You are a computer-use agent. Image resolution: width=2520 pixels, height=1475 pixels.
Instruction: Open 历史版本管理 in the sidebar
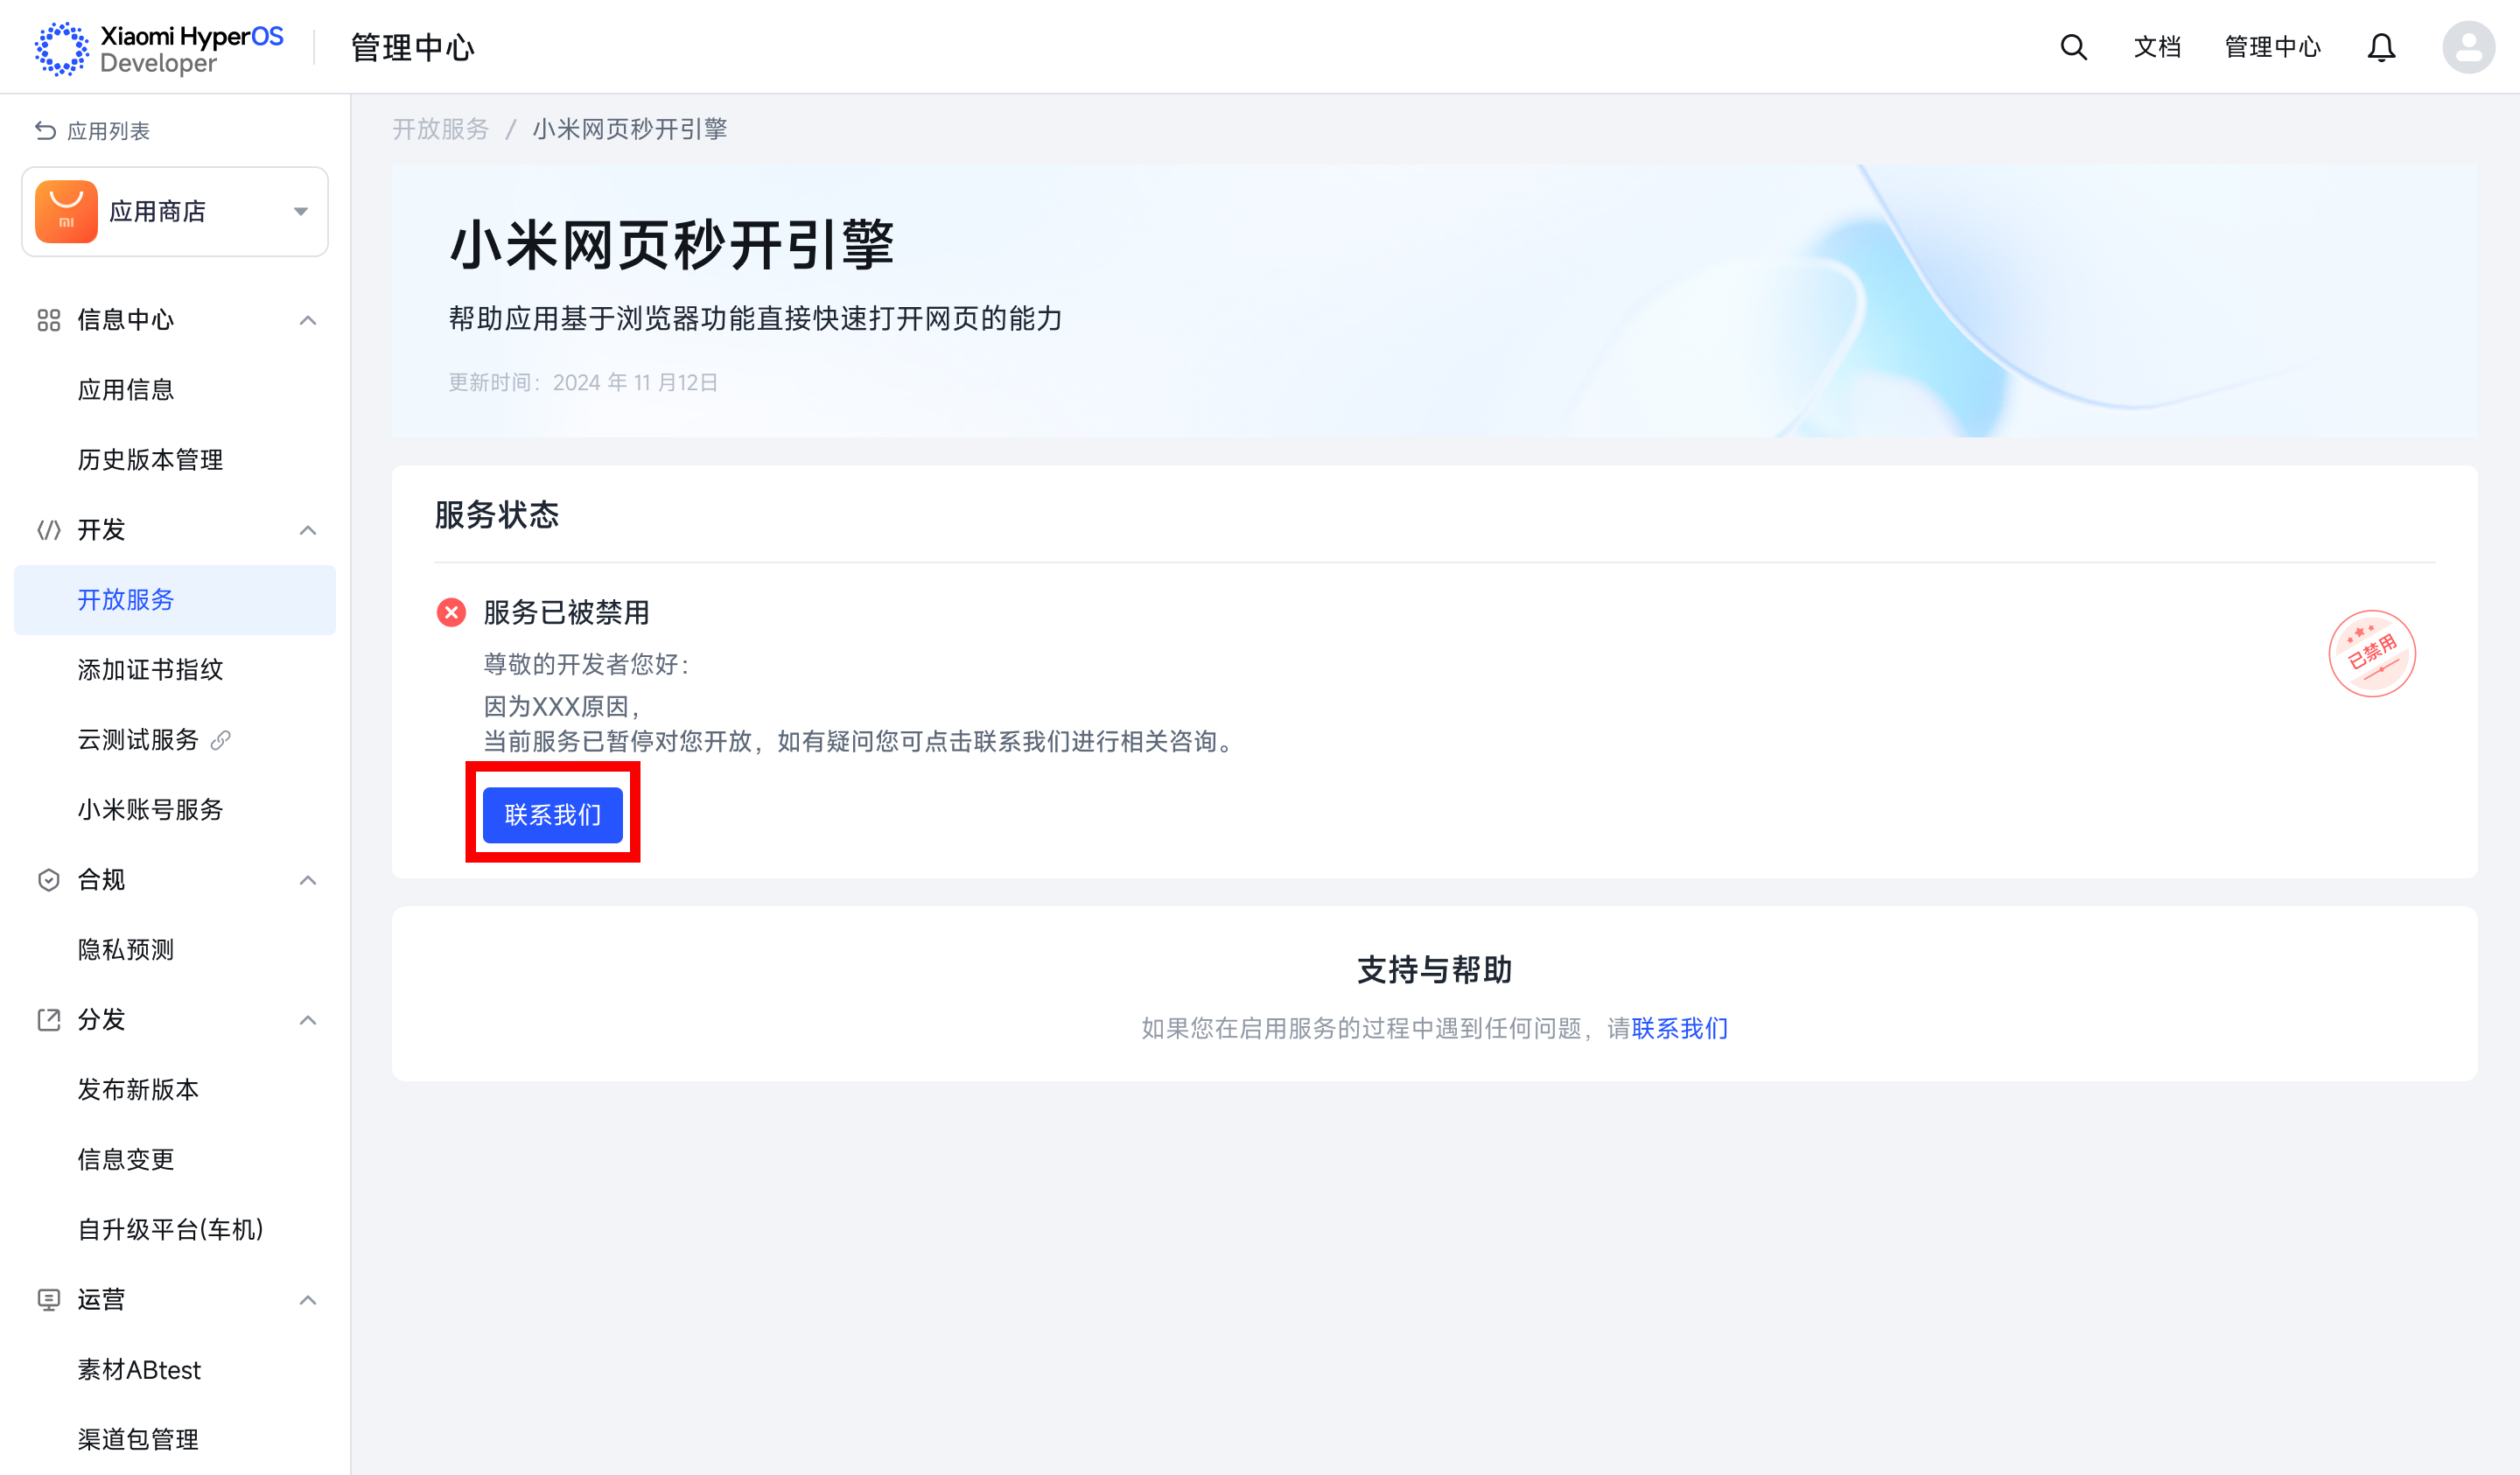pyautogui.click(x=175, y=460)
